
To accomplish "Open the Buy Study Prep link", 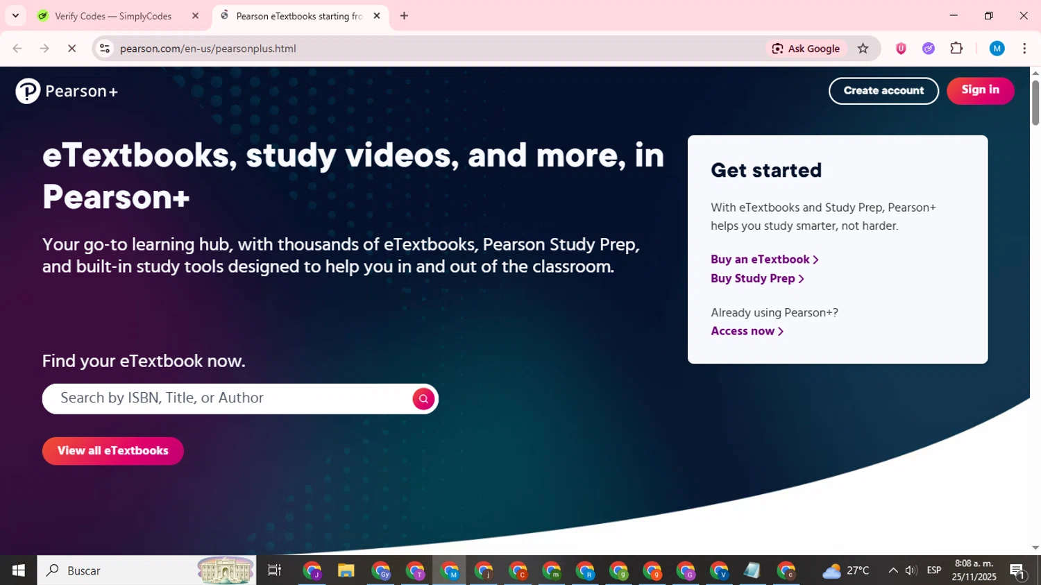I will click(x=757, y=278).
